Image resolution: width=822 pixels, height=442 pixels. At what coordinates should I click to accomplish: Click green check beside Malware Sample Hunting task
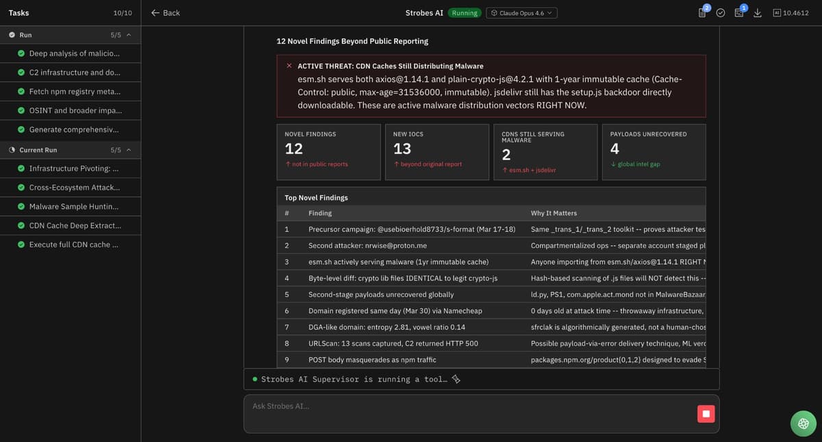tap(21, 207)
